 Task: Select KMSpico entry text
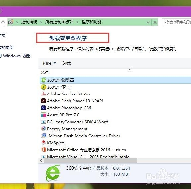pyautogui.click(x=56, y=143)
